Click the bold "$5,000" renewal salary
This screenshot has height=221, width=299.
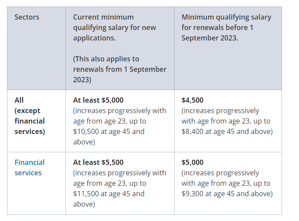192,162
